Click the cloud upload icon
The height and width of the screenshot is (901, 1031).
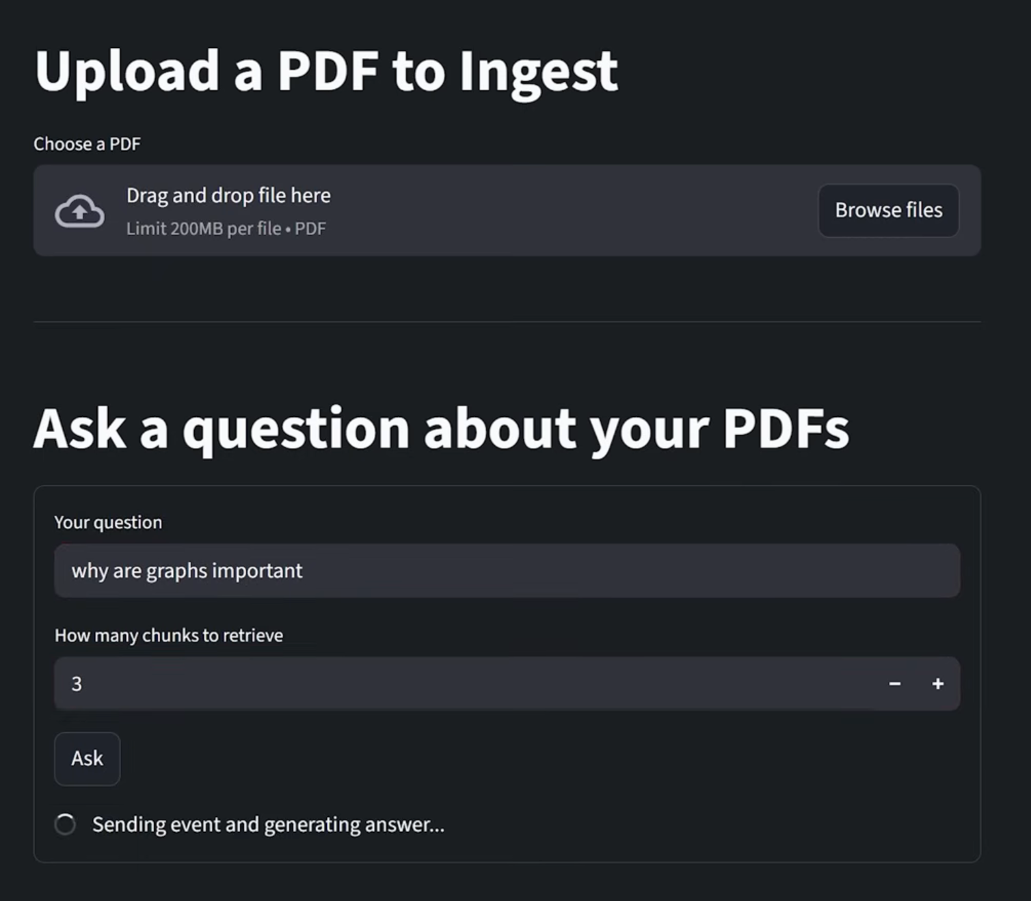[79, 211]
